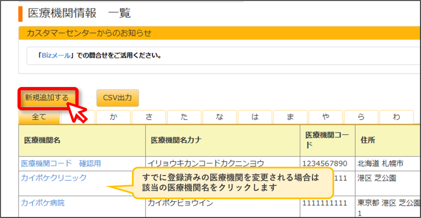Open the な kana filter tab
Image resolution: width=421 pixels, height=218 pixels.
click(x=220, y=117)
